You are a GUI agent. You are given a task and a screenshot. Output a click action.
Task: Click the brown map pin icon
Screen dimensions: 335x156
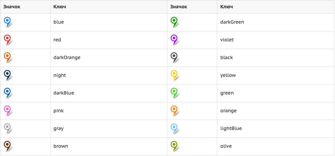8,146
